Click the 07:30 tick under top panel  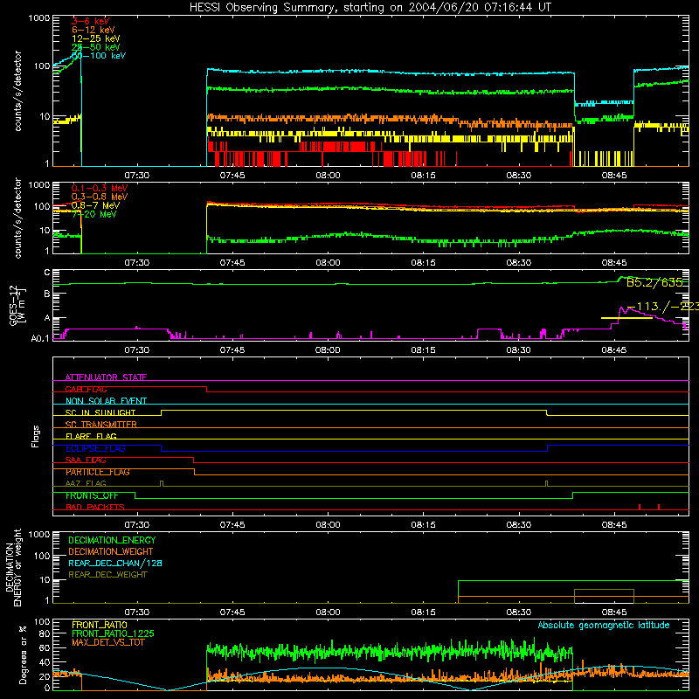click(137, 176)
